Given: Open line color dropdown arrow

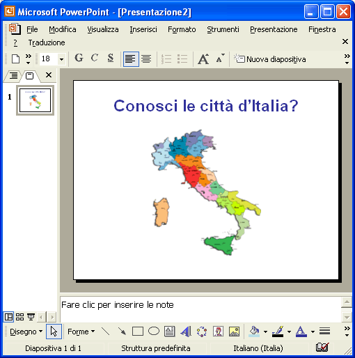Looking at the screenshot, I should (289, 332).
